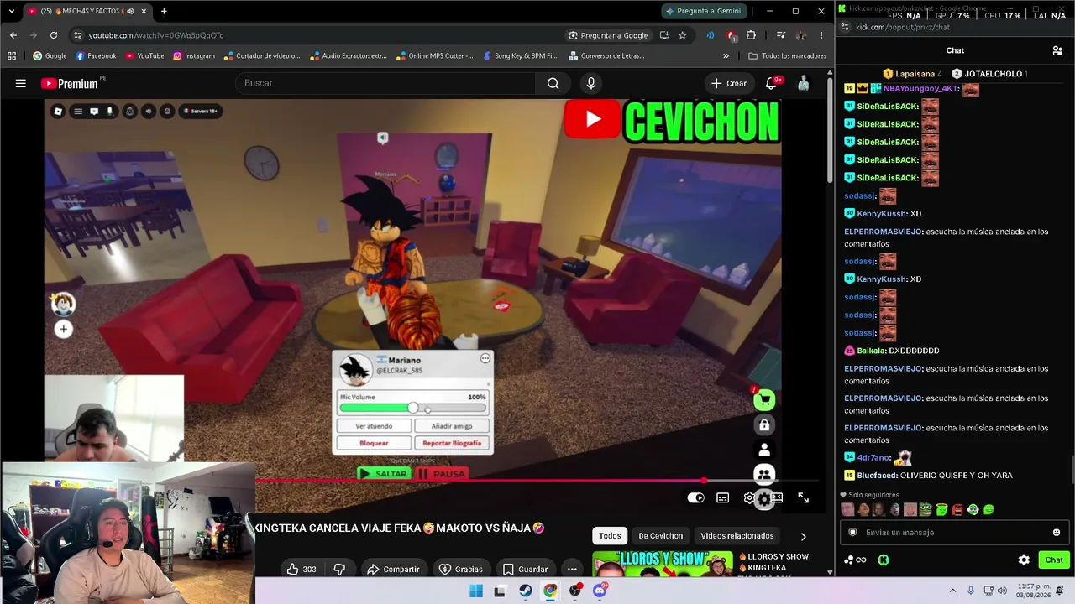The width and height of the screenshot is (1075, 604).
Task: Open the LLOROS Y SHOW video thumbnail
Action: click(x=662, y=564)
